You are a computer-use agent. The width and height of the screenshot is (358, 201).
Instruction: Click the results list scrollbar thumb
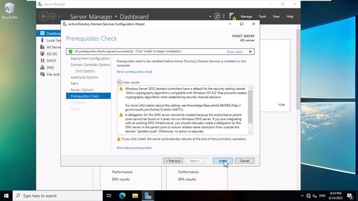tap(250, 107)
